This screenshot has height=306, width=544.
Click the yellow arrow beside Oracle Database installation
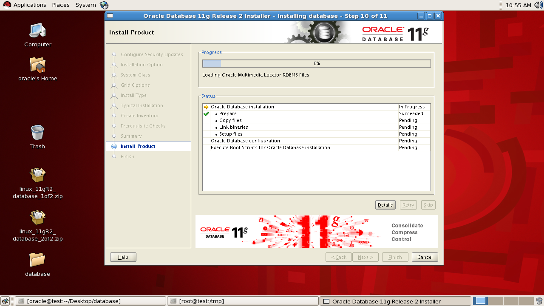tap(206, 107)
